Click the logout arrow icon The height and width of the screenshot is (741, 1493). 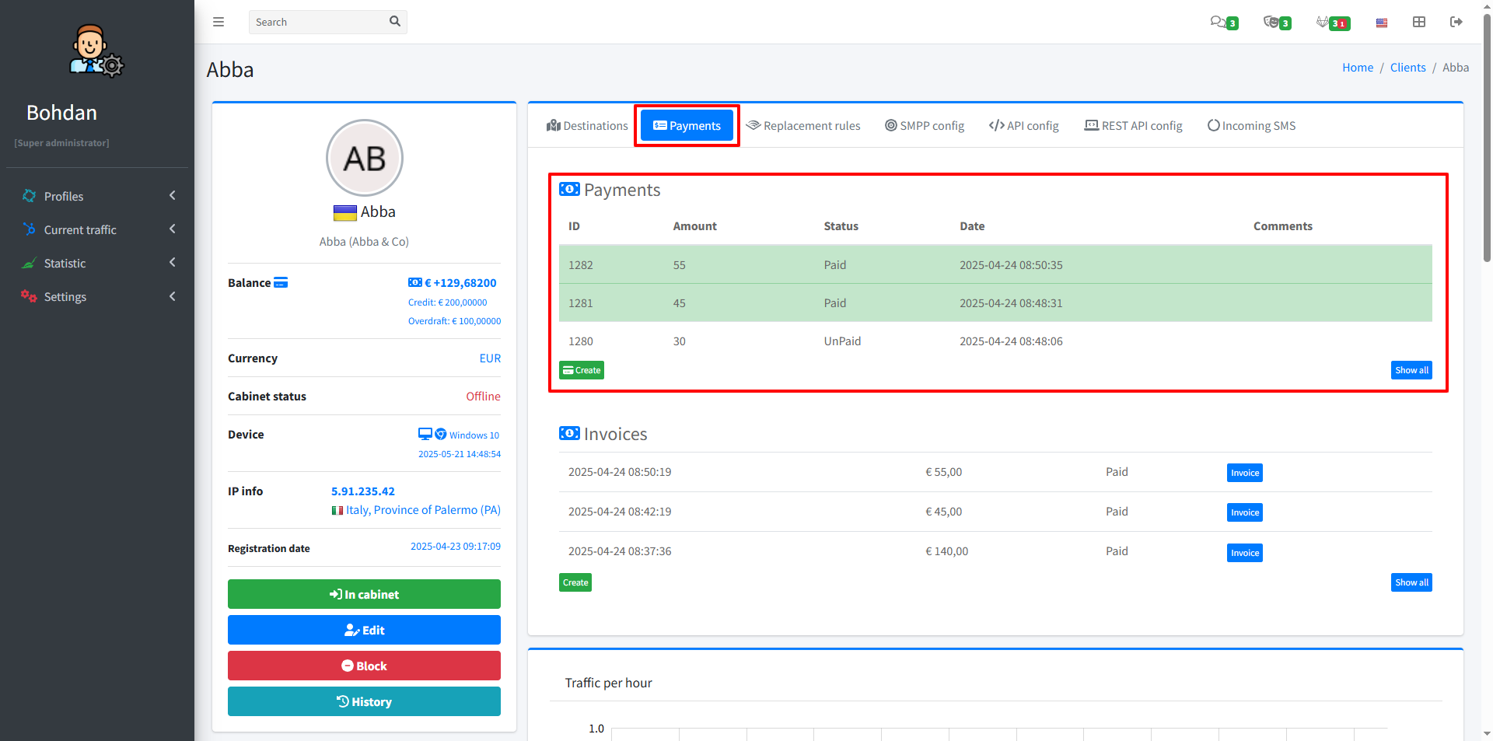(1456, 22)
